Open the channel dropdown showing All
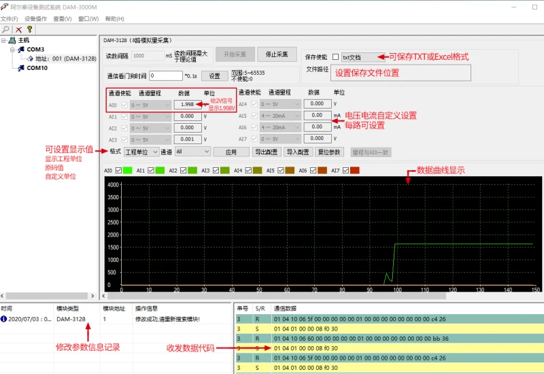Viewport: 544px width, 374px height. [192, 152]
